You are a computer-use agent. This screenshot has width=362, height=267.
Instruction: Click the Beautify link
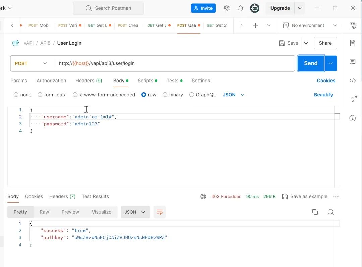323,95
